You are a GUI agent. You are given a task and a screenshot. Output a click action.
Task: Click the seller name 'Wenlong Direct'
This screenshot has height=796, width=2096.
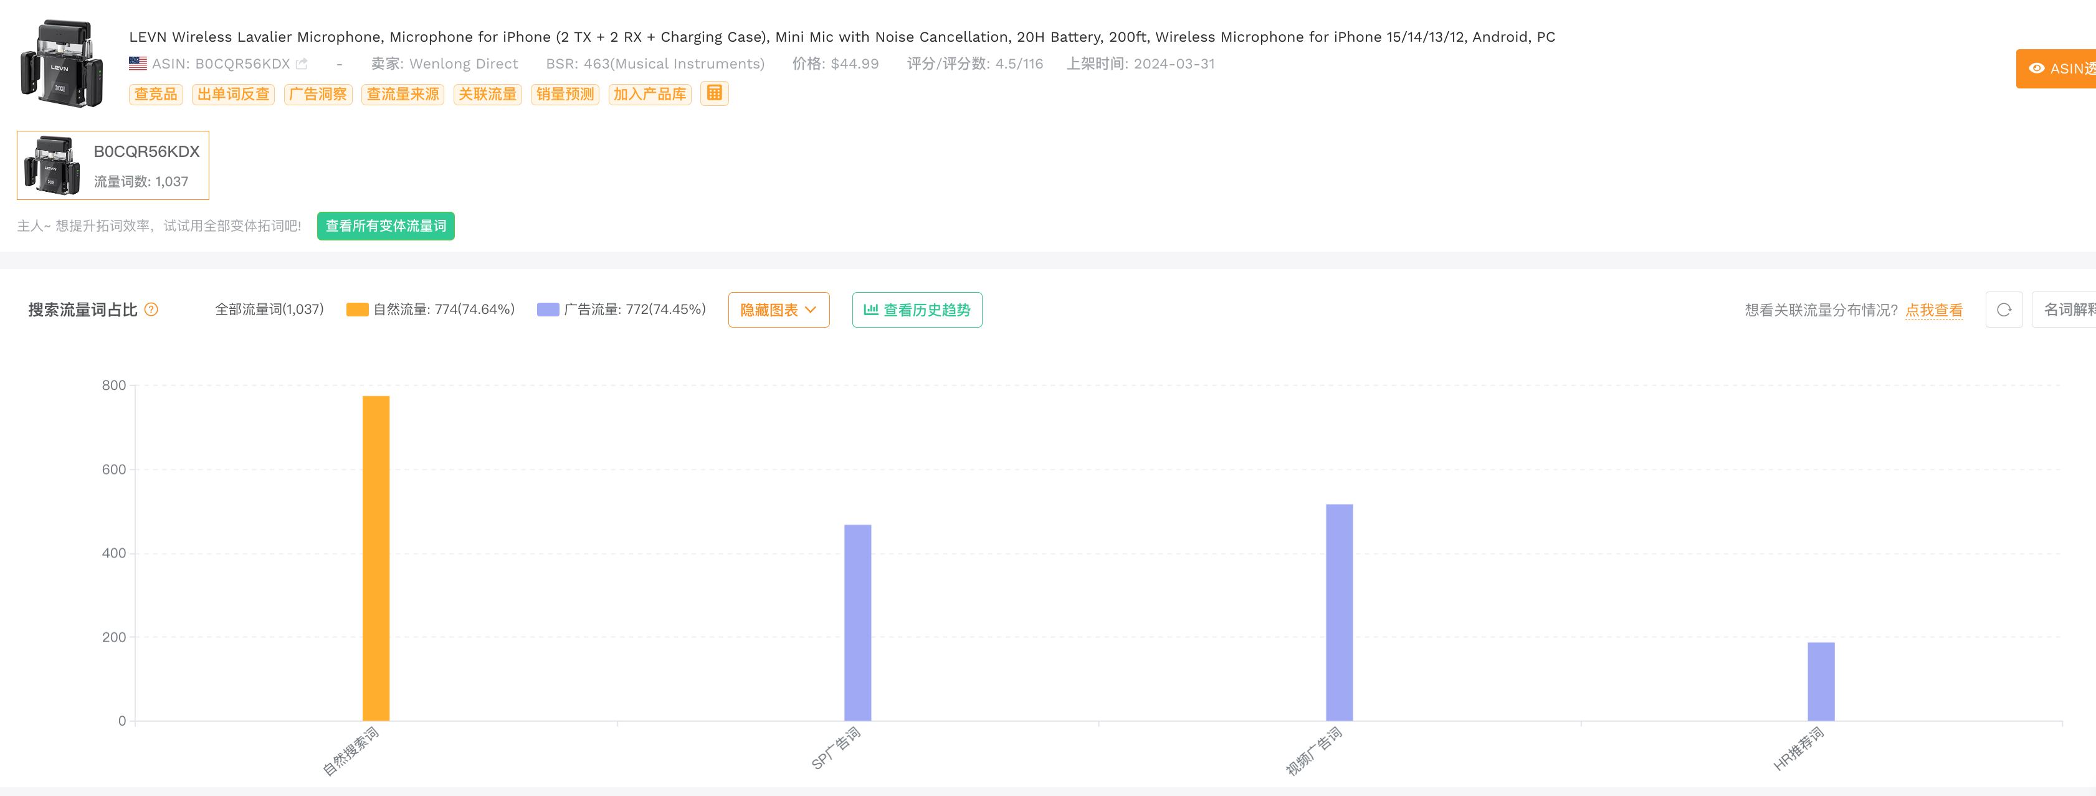click(x=464, y=64)
